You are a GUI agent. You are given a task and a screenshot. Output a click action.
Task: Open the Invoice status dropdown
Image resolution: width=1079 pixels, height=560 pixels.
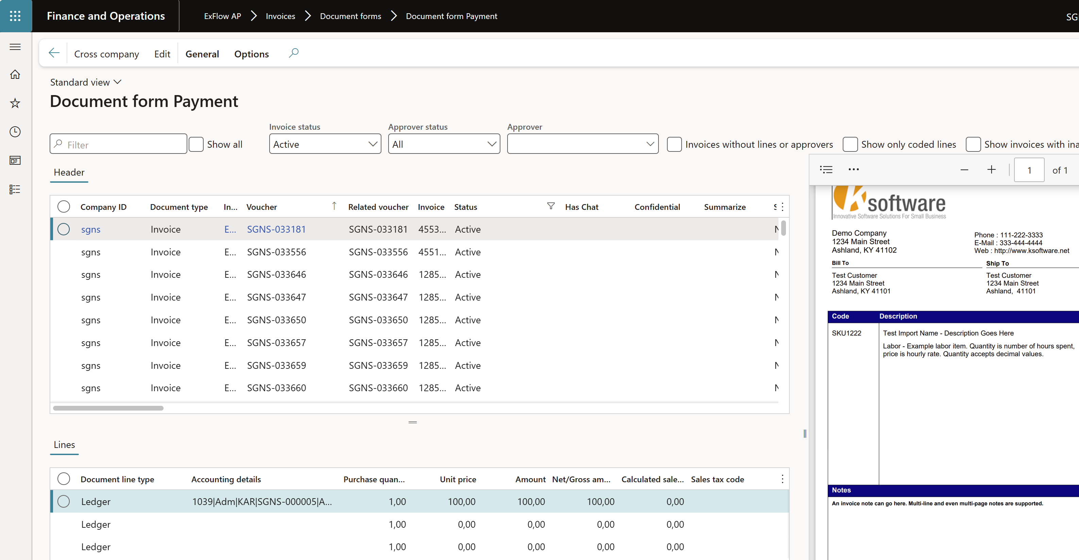[325, 144]
